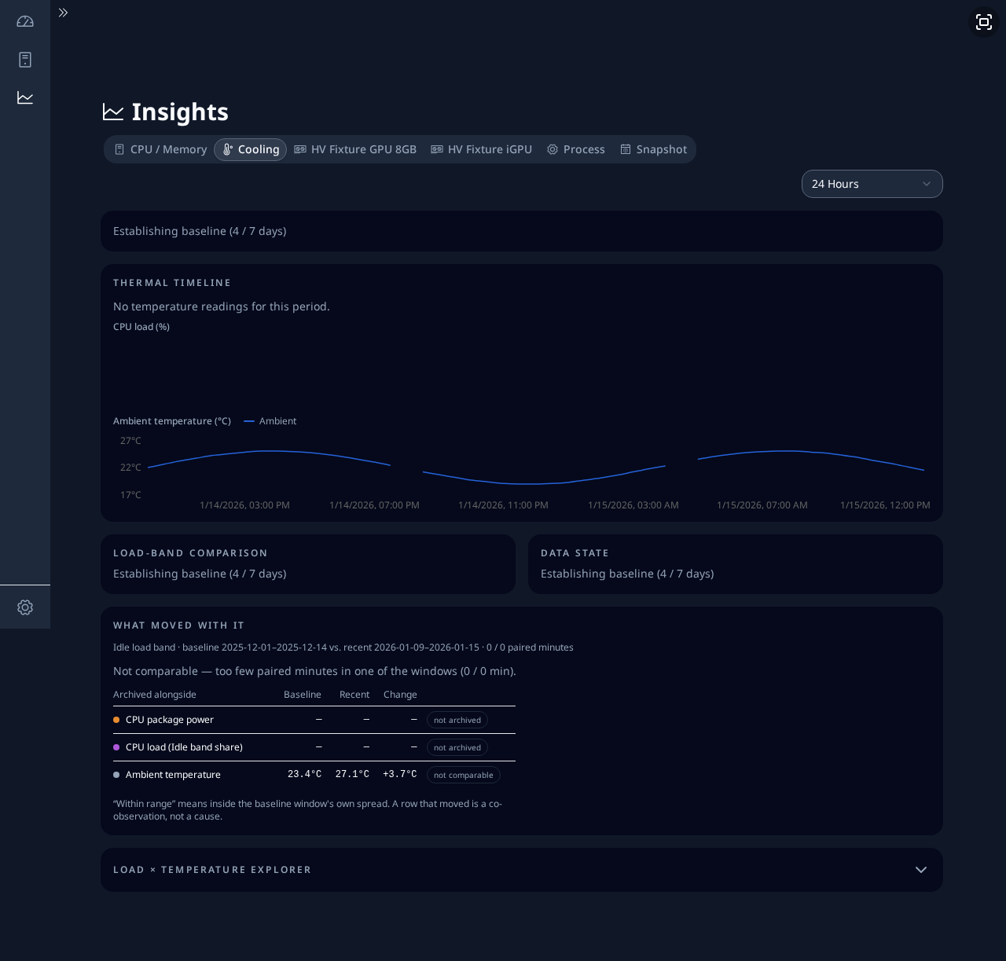Click the Thermal Timeline heading

[172, 283]
